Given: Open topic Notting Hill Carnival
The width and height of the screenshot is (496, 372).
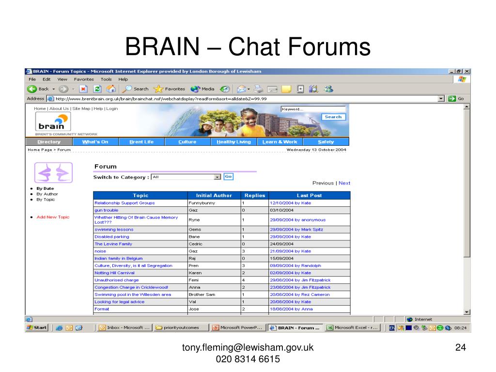Looking at the screenshot, I should coord(114,273).
